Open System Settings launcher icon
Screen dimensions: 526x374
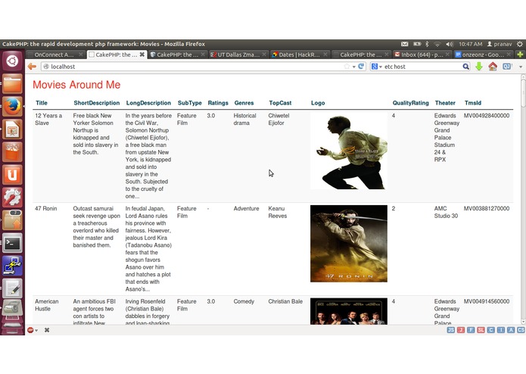coord(12,198)
